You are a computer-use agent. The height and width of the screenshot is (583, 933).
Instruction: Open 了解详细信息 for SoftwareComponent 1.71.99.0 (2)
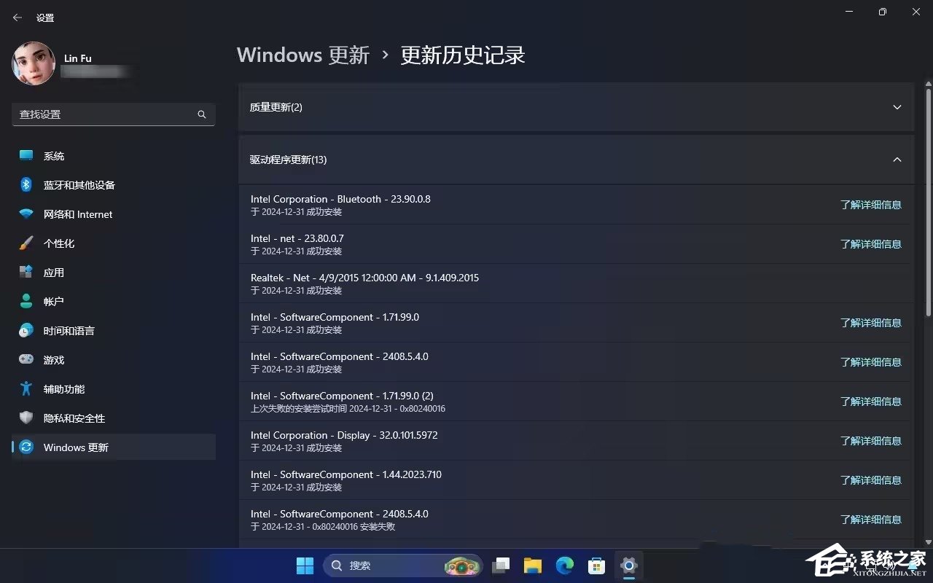(871, 402)
